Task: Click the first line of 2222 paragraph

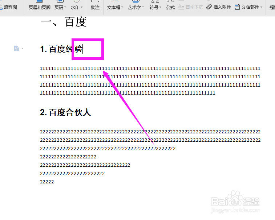Action: (150, 132)
